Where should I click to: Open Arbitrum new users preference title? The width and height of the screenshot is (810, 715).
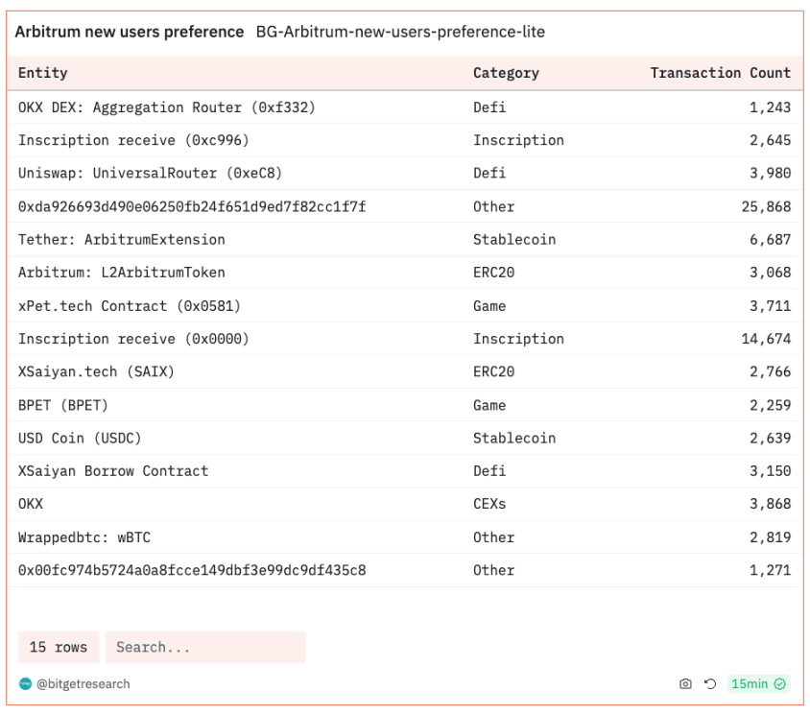tap(130, 32)
